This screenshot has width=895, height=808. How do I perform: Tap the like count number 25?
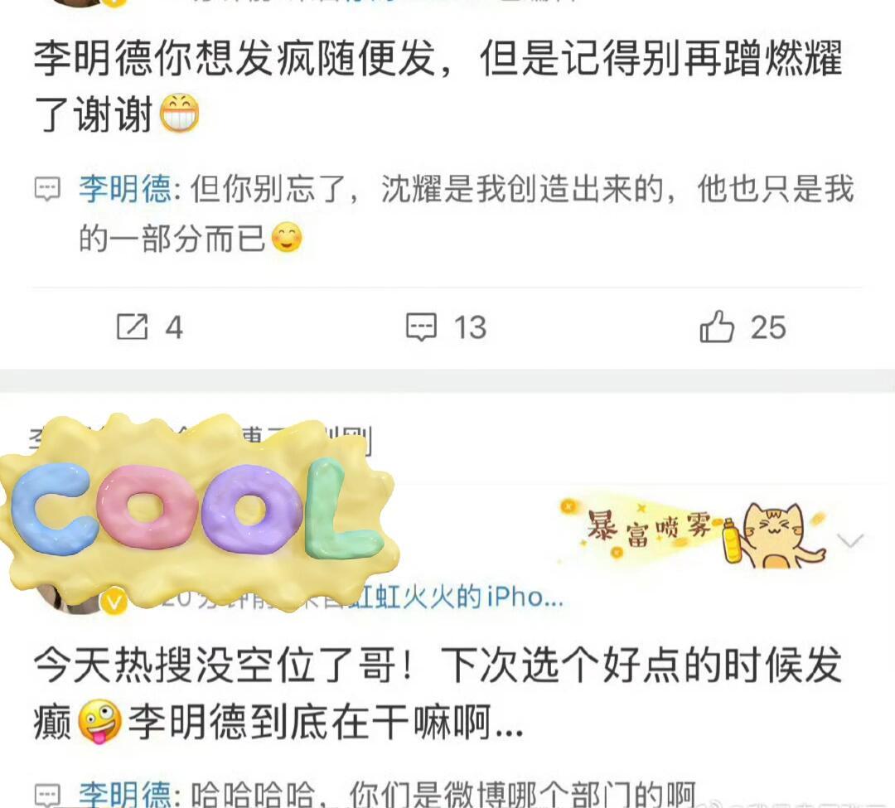[768, 327]
